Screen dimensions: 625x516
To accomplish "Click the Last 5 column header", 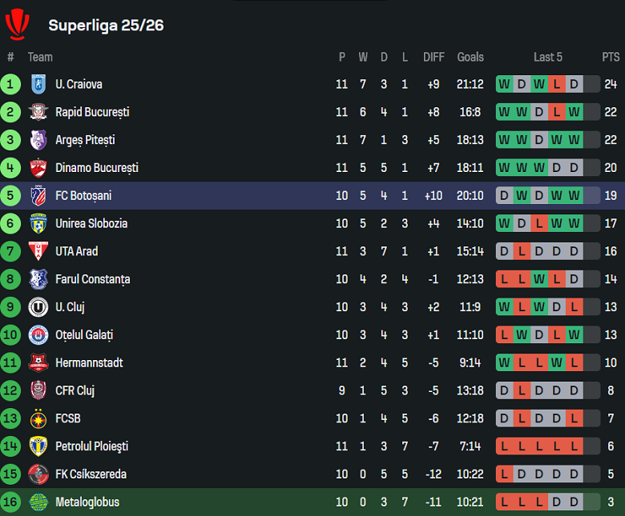I will point(548,57).
